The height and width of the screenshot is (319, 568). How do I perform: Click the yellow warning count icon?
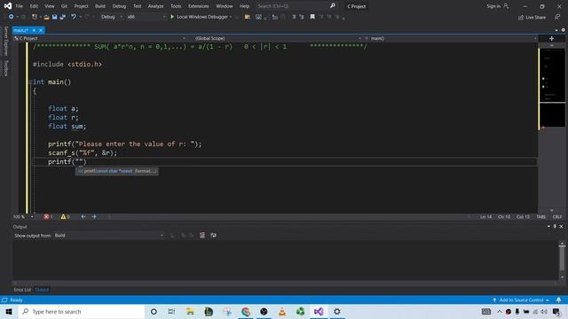pyautogui.click(x=63, y=216)
